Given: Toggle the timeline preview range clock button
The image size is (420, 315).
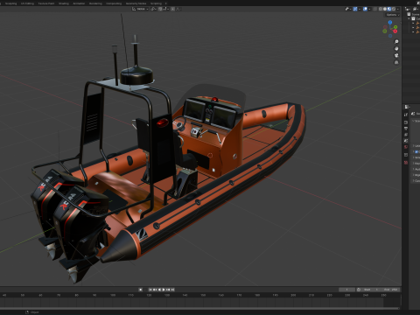Looking at the screenshot, I should (359, 290).
